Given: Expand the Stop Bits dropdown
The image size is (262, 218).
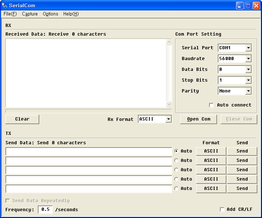Looking at the screenshot, I should pyautogui.click(x=248, y=80).
